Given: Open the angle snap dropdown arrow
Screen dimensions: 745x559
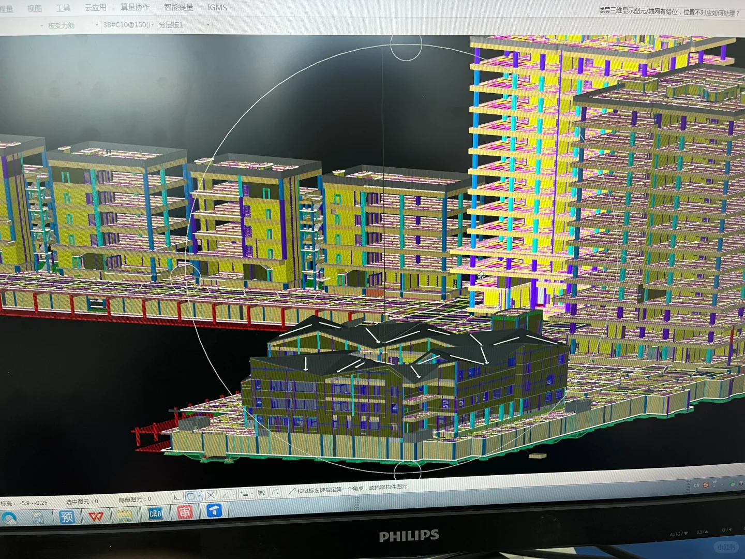Looking at the screenshot, I should point(234,495).
